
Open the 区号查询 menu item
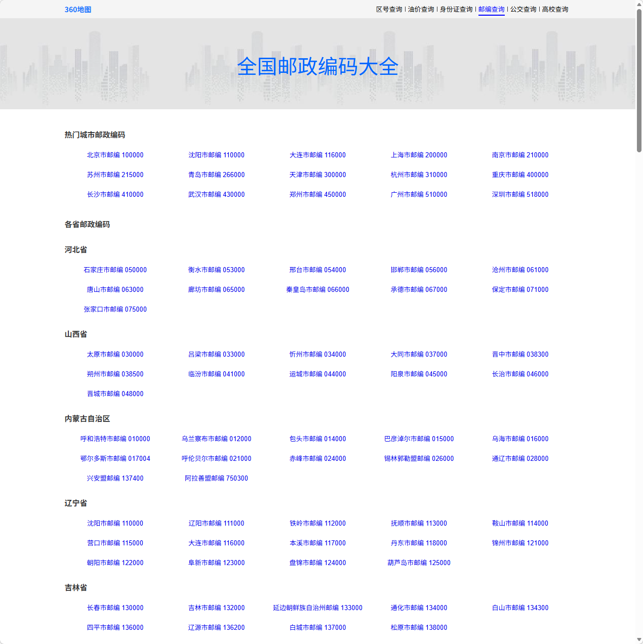pyautogui.click(x=389, y=10)
